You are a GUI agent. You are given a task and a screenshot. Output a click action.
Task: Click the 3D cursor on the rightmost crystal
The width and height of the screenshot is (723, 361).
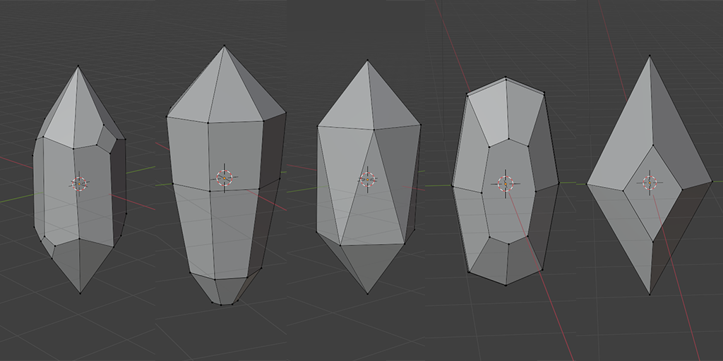click(x=650, y=183)
